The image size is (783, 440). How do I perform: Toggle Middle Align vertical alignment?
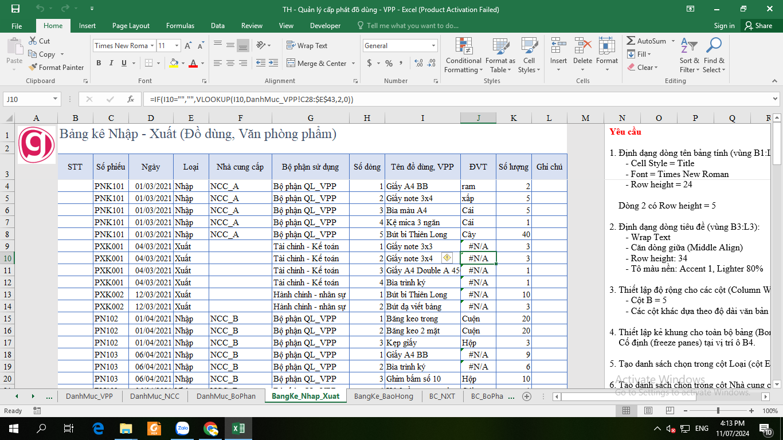point(229,45)
